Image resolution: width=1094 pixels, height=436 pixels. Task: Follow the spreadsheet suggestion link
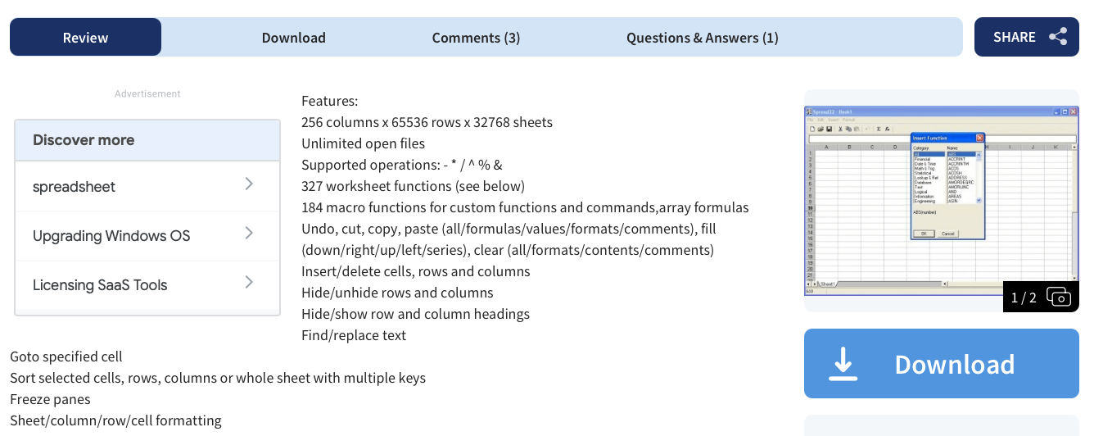tap(147, 187)
